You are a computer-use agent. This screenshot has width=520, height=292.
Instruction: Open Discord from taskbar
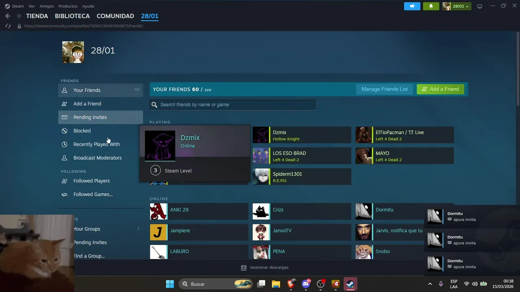[x=306, y=284]
